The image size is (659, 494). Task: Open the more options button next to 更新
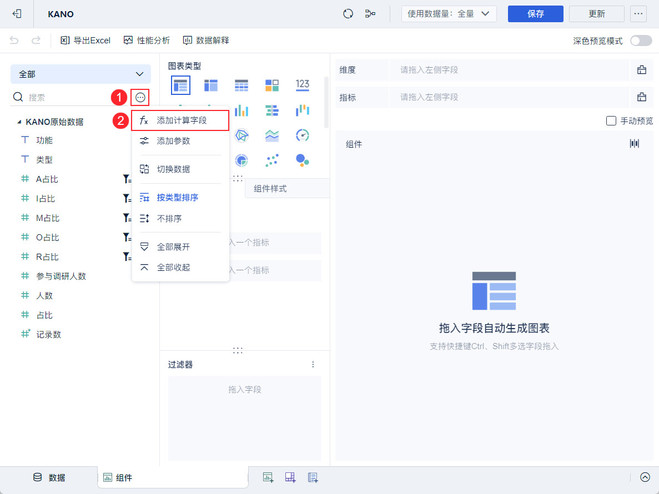coord(638,14)
